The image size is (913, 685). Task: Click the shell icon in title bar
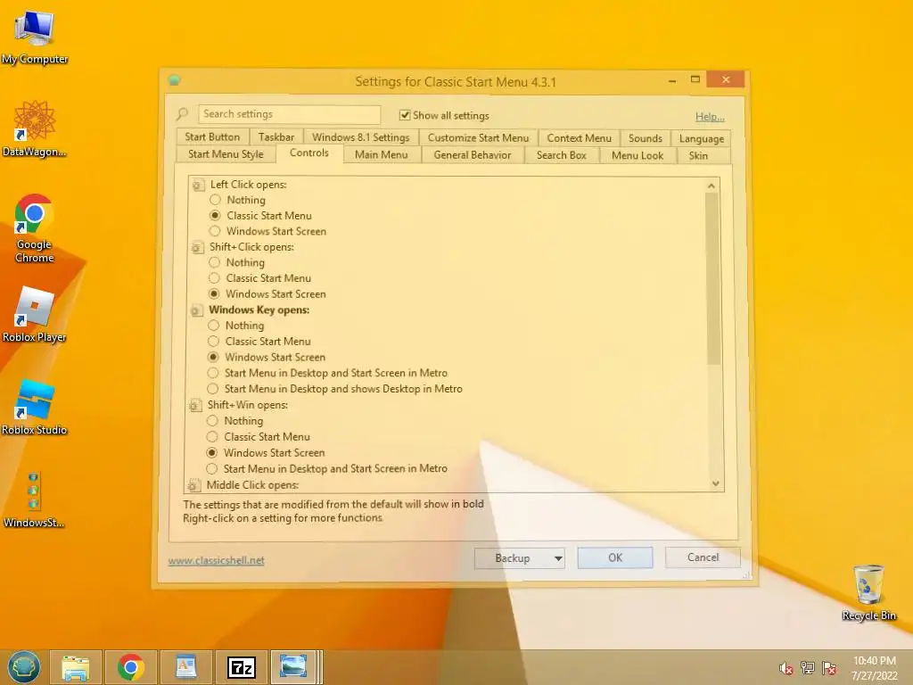tap(174, 81)
